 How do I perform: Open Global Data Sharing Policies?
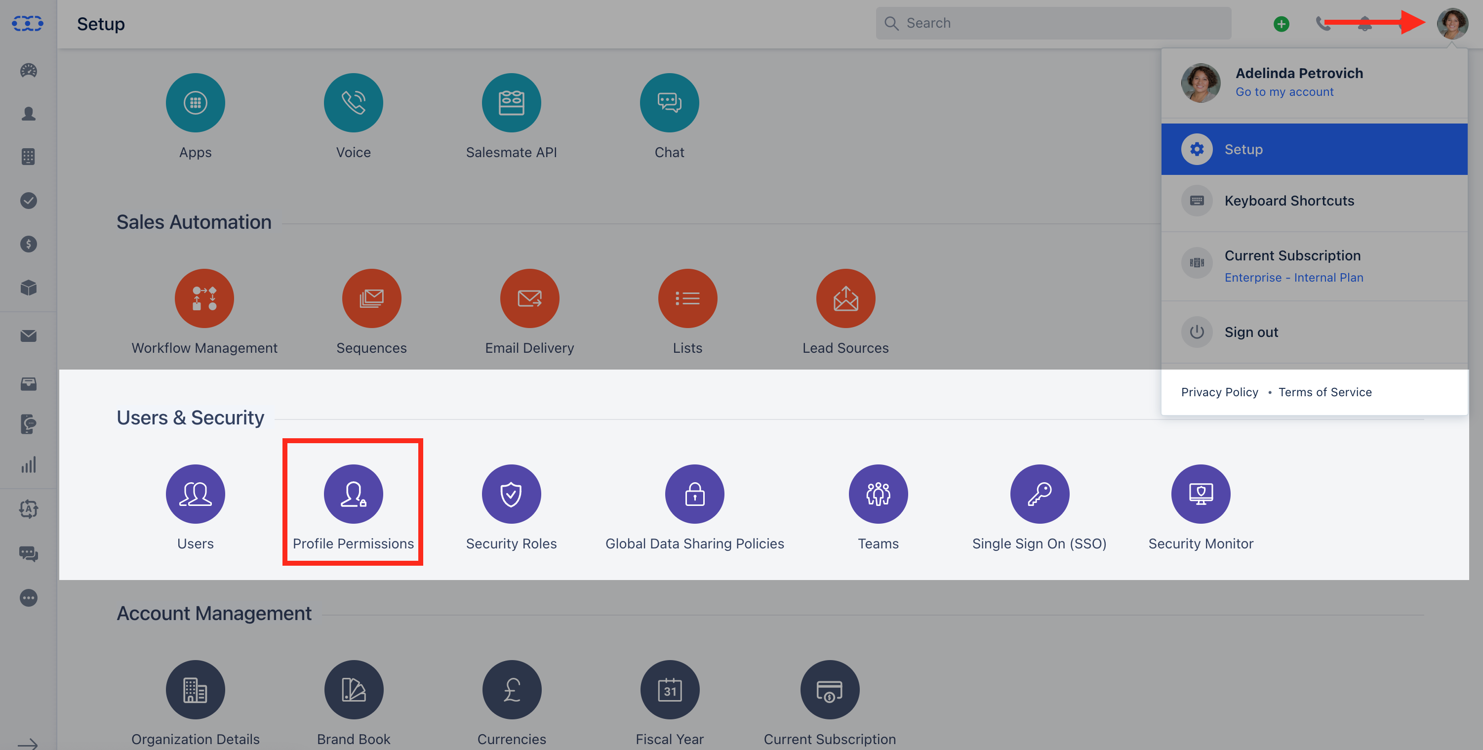coord(694,494)
